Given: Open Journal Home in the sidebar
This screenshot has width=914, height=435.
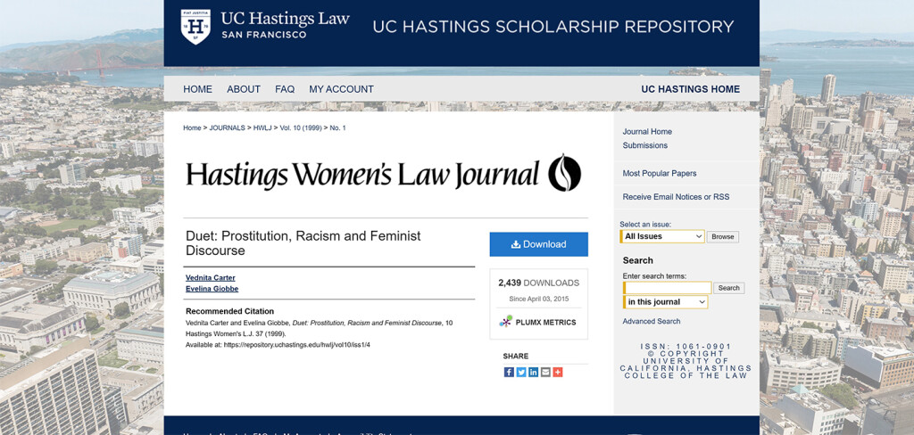Looking at the screenshot, I should [x=647, y=132].
